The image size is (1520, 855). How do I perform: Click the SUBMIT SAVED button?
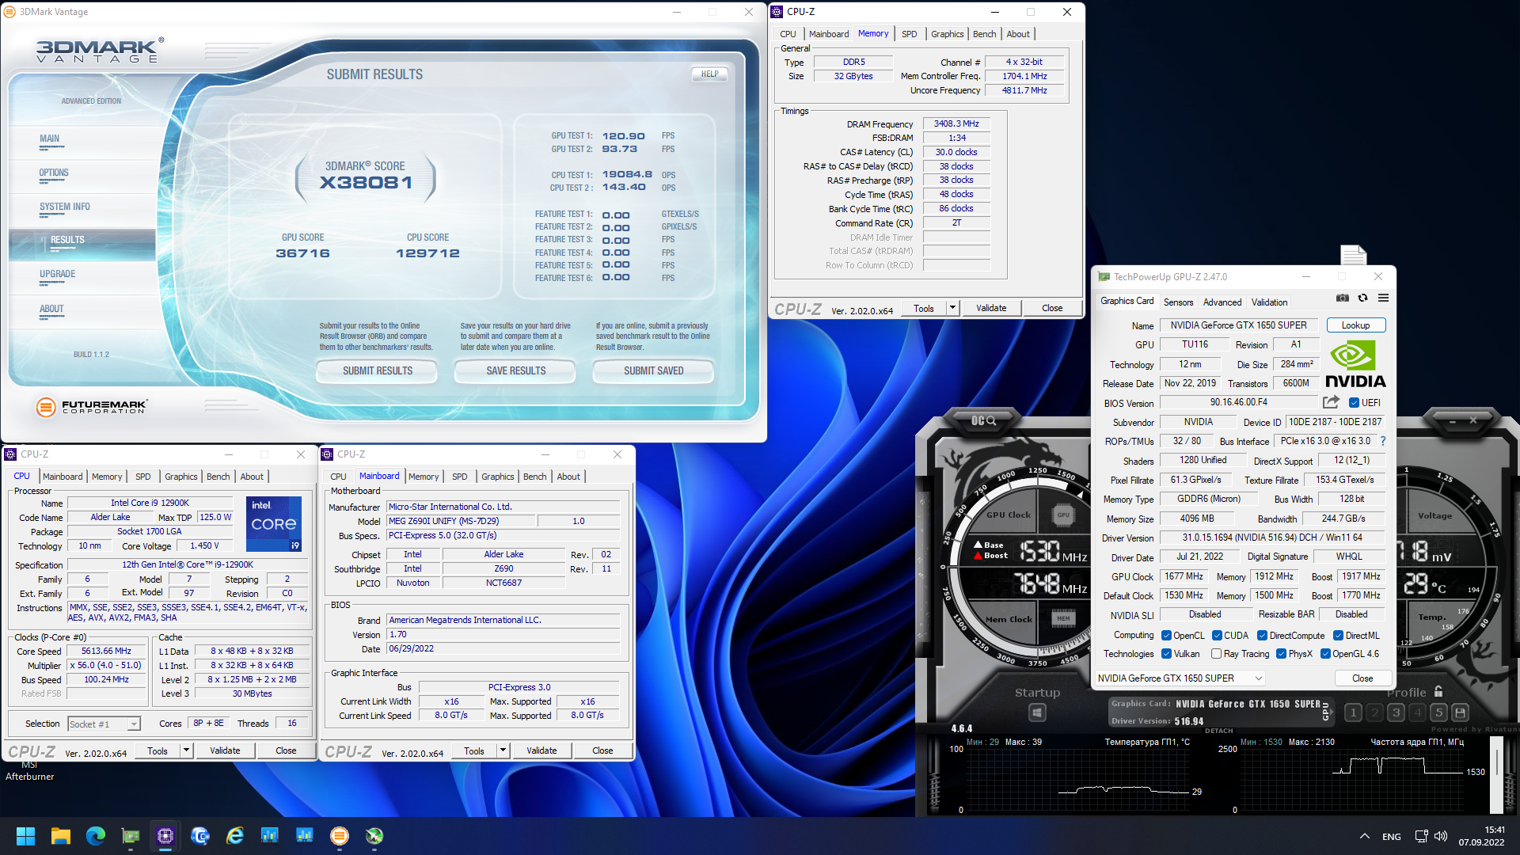click(653, 370)
